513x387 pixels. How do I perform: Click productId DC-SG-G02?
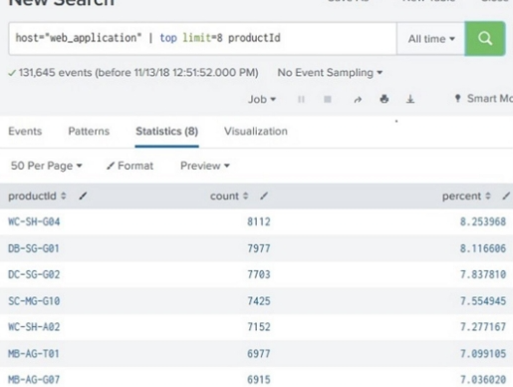34,274
